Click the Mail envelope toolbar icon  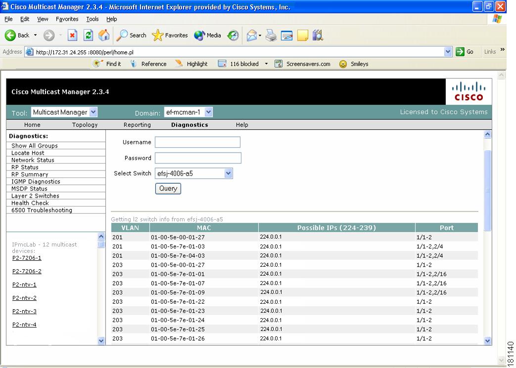pyautogui.click(x=252, y=35)
